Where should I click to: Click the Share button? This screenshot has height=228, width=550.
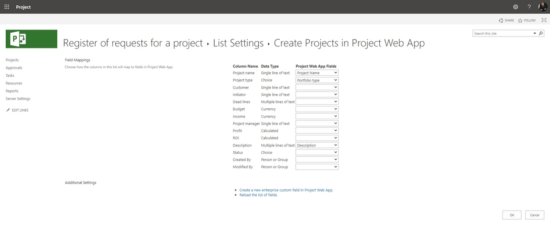coord(507,20)
